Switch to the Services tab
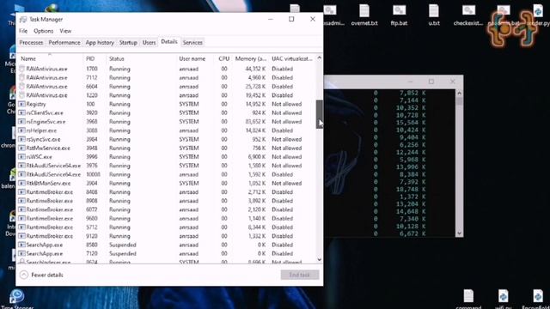Viewport: 550px width, 309px height. click(192, 42)
